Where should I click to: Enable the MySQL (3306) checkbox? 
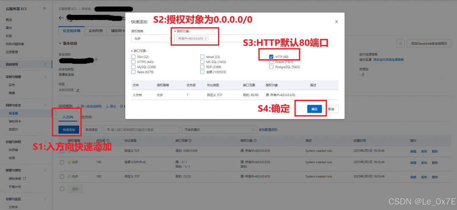133,67
